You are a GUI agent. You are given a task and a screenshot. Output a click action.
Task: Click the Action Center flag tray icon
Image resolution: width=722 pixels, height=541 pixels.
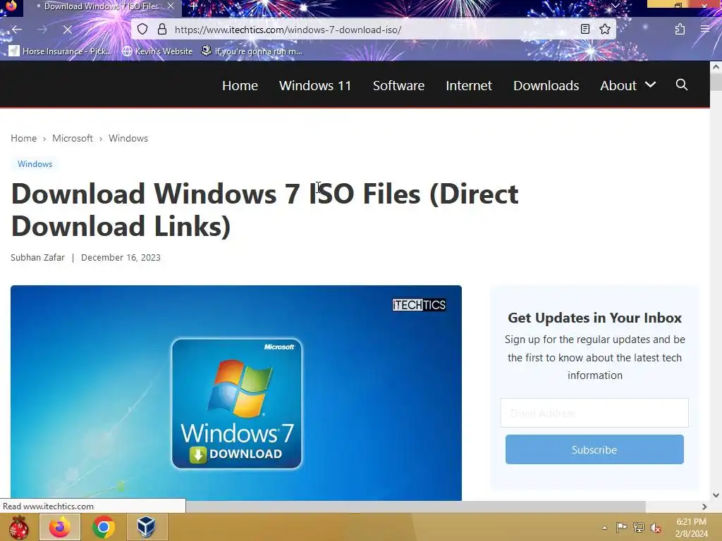(621, 528)
